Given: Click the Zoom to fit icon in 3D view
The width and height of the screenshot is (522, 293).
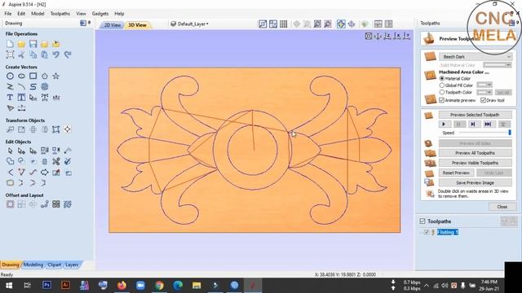Looking at the screenshot, I should (x=368, y=36).
